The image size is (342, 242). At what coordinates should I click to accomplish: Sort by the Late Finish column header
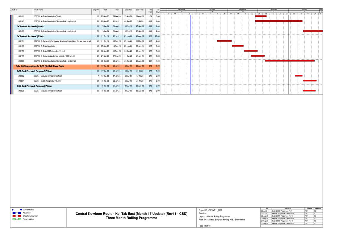point(140,10)
